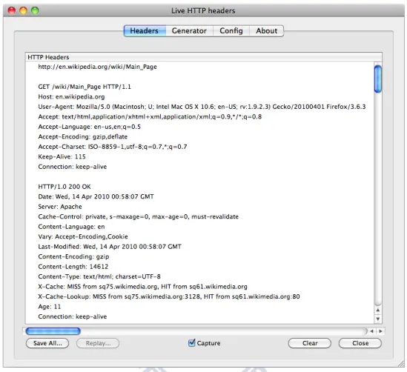Click the vertical scrollbar thumb
Viewport: 407px width, 372px height.
point(378,79)
